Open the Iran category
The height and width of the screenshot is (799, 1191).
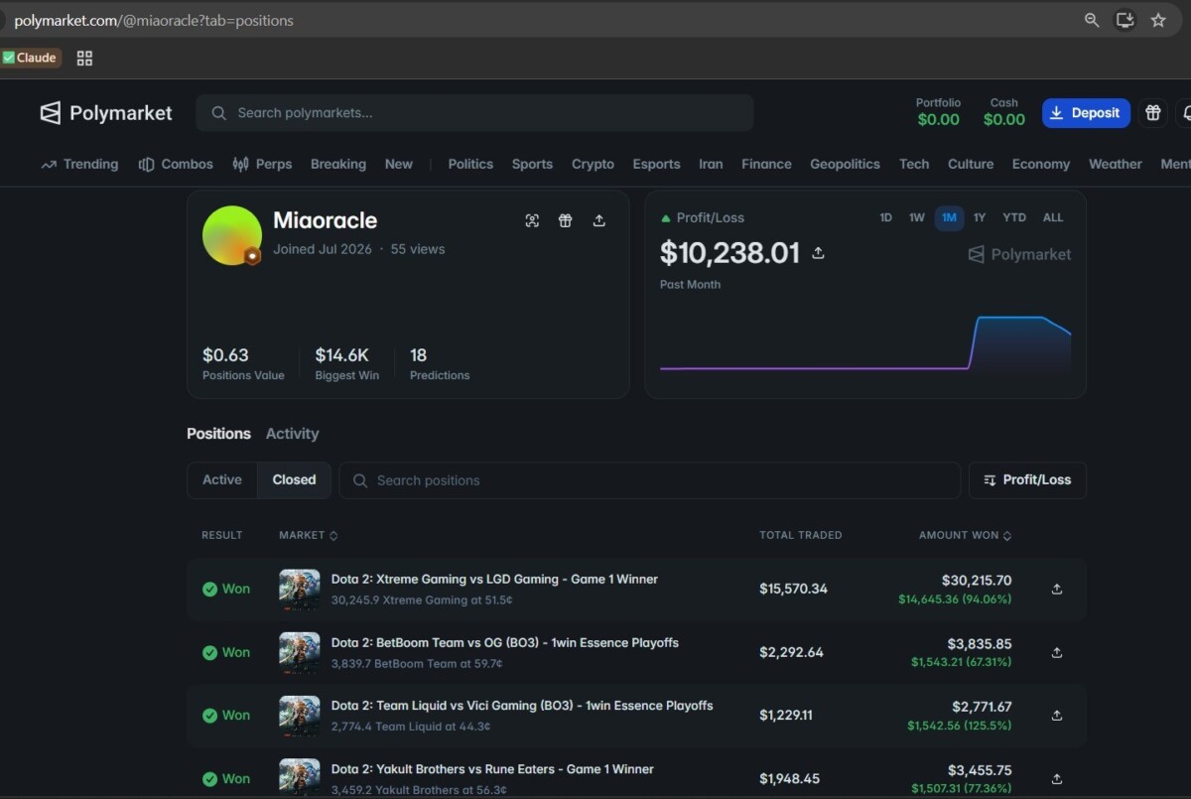pyautogui.click(x=711, y=165)
